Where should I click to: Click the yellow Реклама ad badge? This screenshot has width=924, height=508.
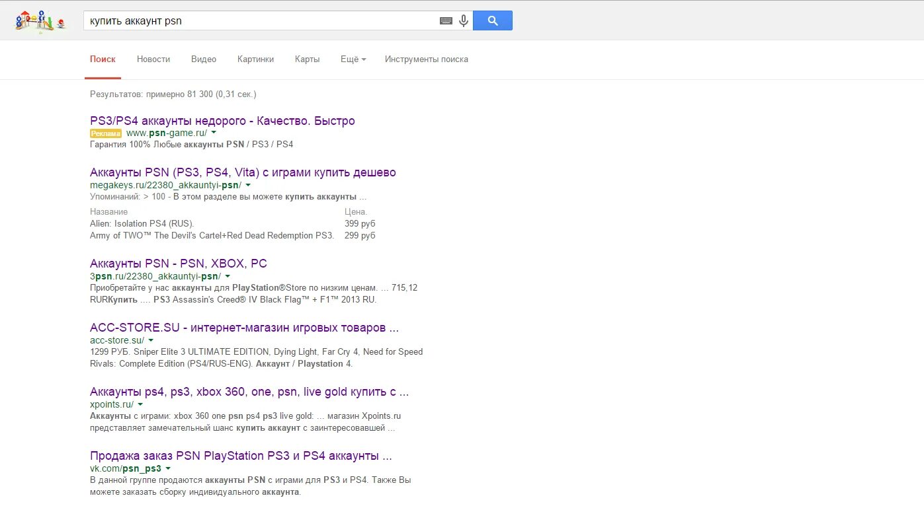(106, 133)
